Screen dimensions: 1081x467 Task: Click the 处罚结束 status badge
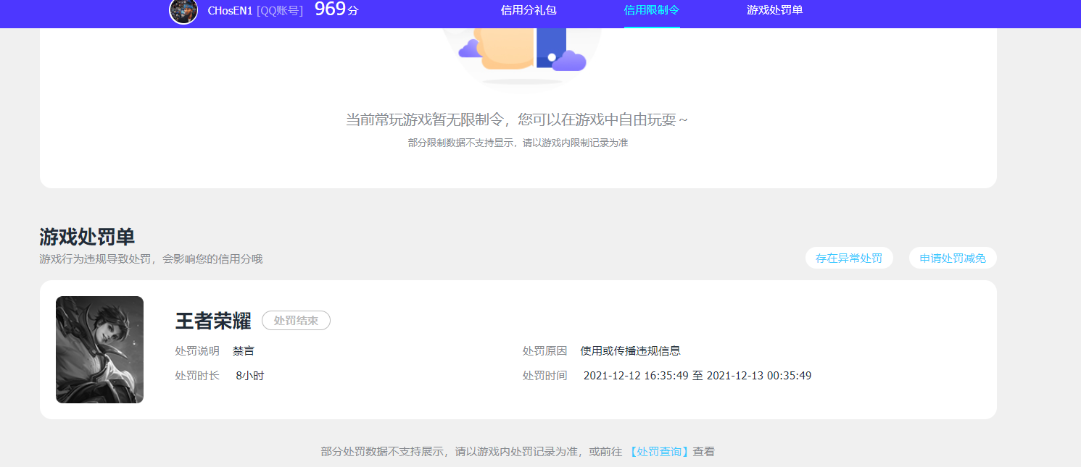(296, 320)
